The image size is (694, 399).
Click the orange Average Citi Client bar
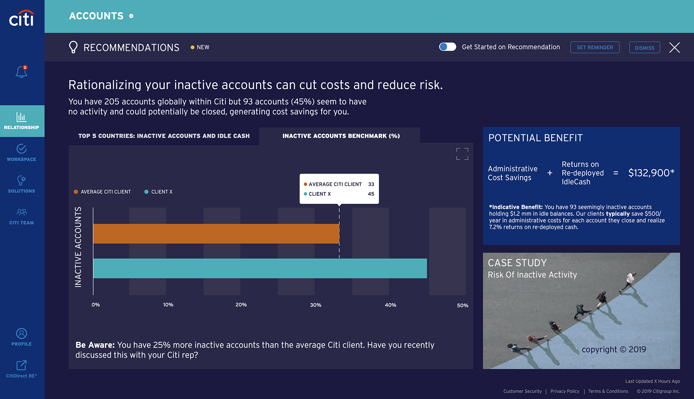click(216, 233)
